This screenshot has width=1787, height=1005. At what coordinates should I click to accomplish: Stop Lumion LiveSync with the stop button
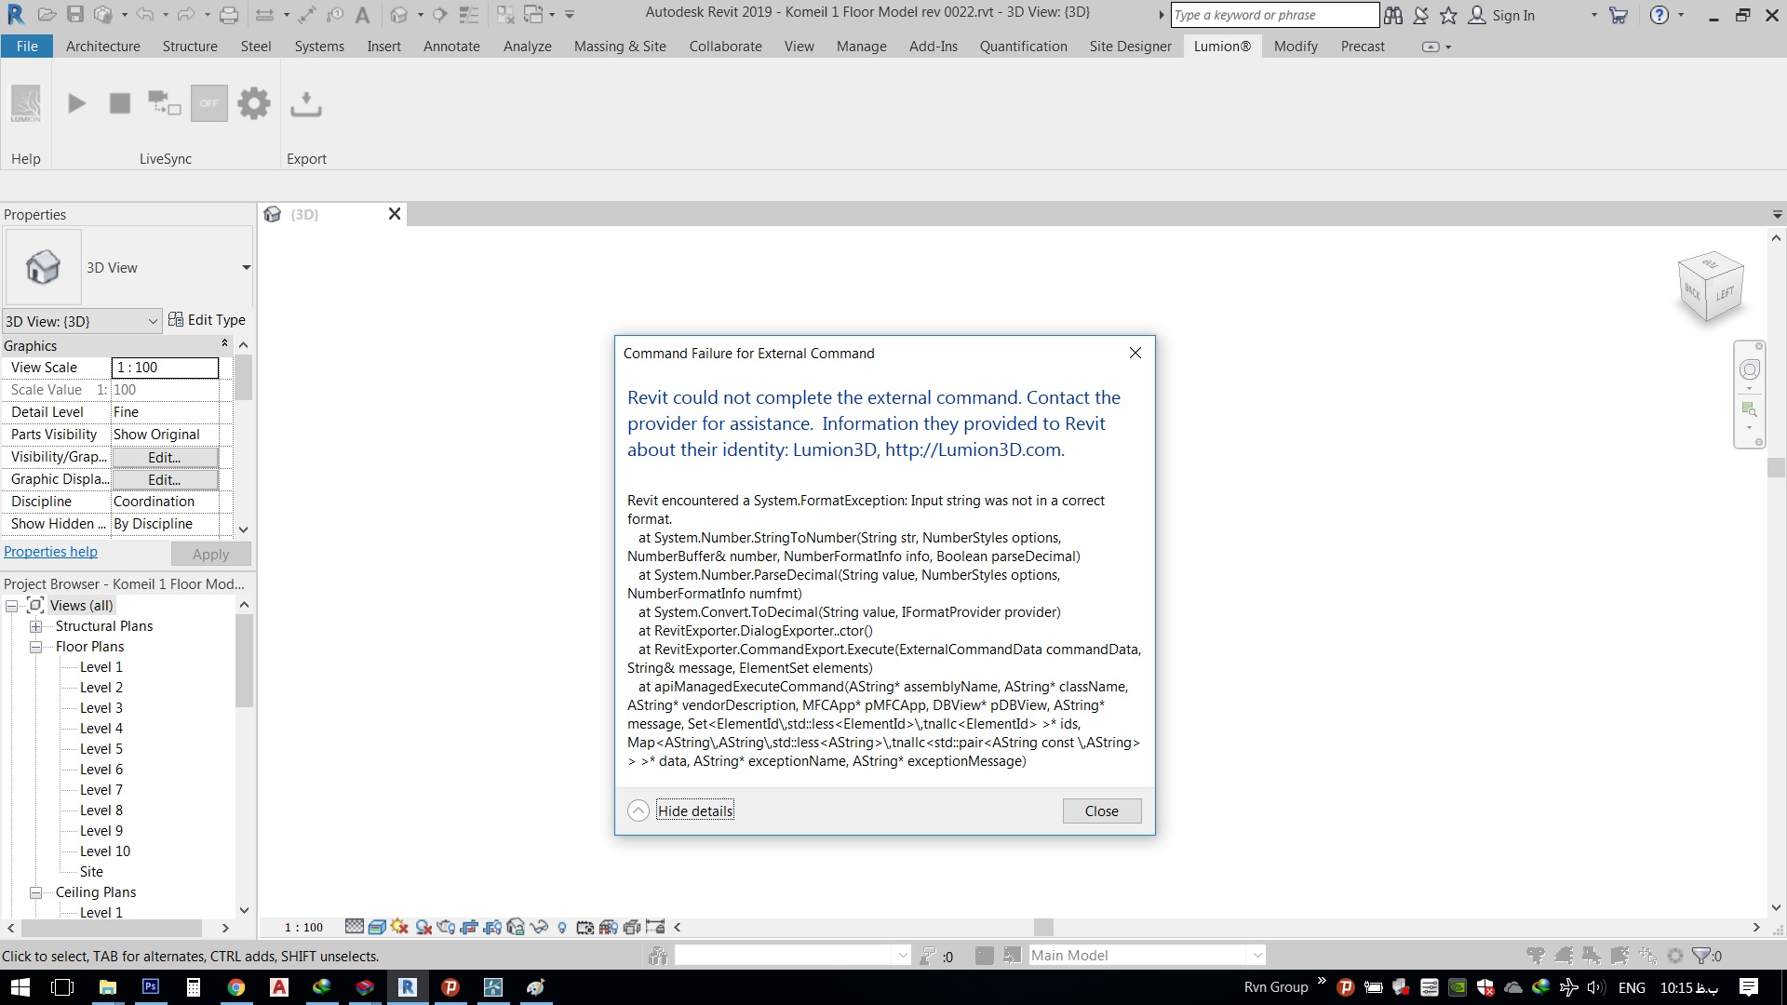pos(120,103)
